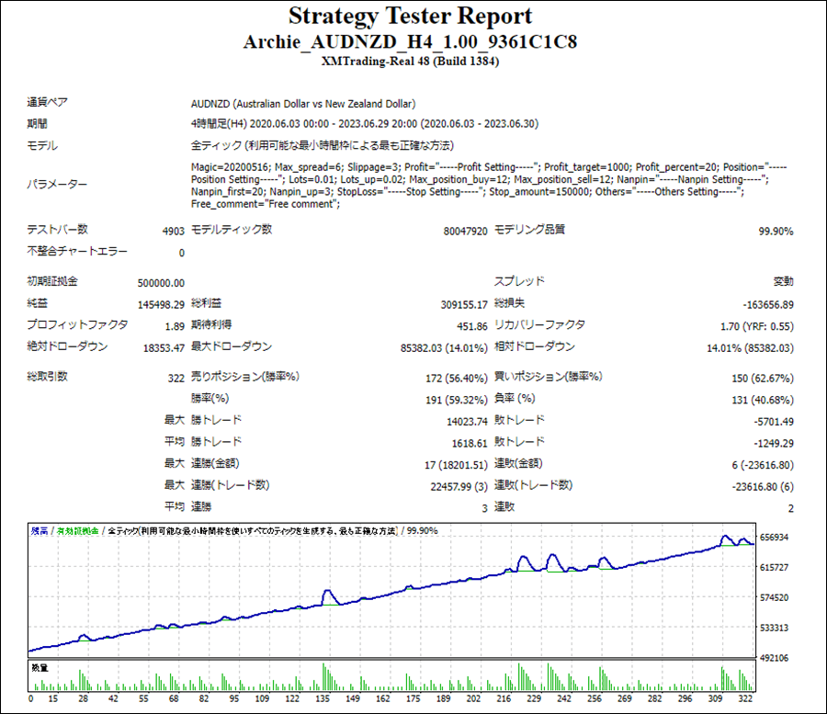Click the Strategy Tester Report title
Viewport: 827px width, 714px height.
point(410,17)
